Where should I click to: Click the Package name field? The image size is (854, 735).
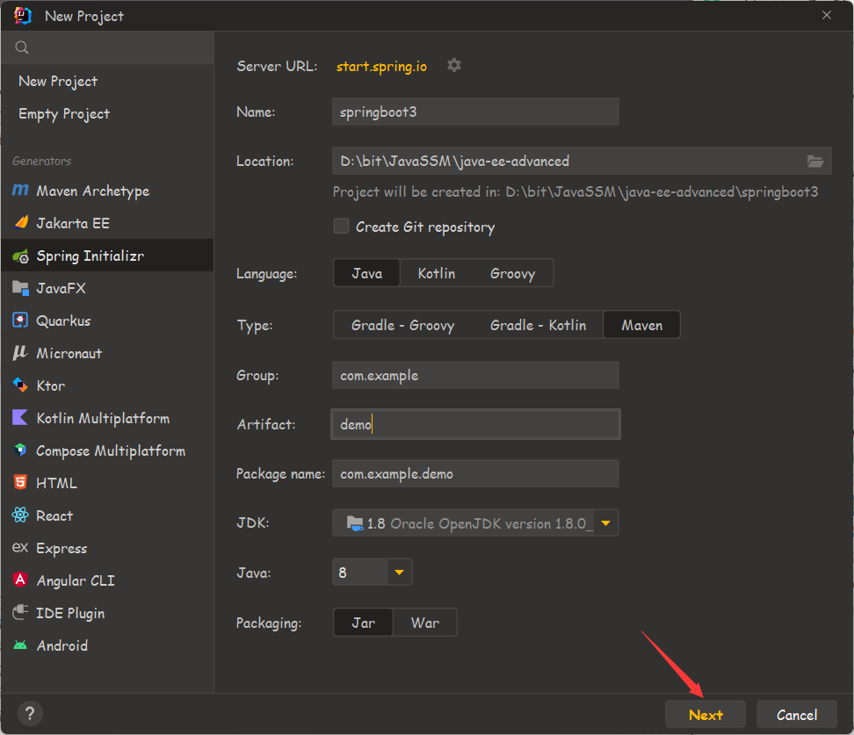(475, 473)
